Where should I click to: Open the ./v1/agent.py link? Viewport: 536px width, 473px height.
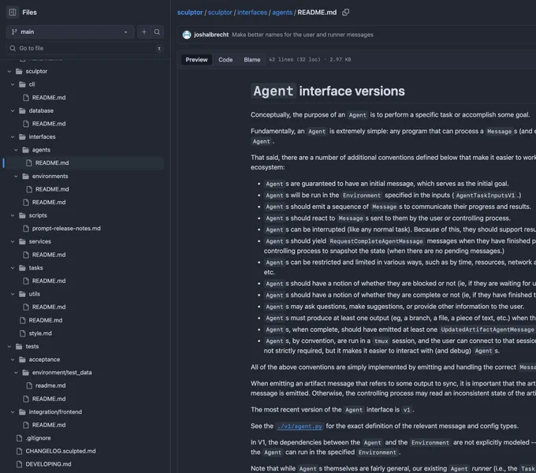point(300,426)
